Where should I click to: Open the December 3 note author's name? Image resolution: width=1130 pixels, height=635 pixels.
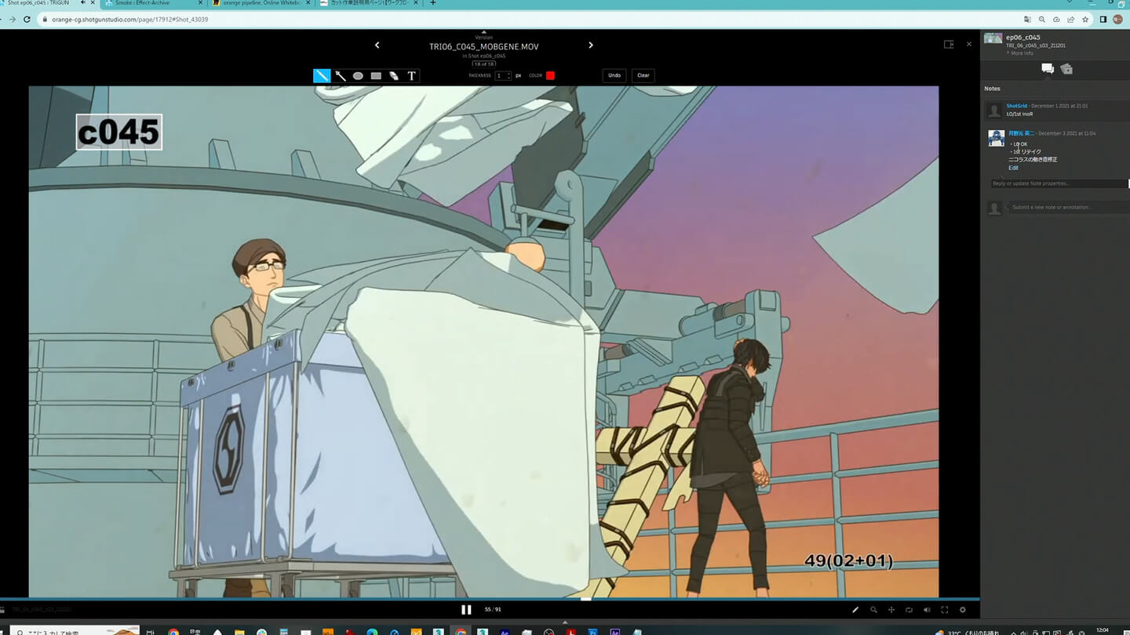pos(1022,133)
